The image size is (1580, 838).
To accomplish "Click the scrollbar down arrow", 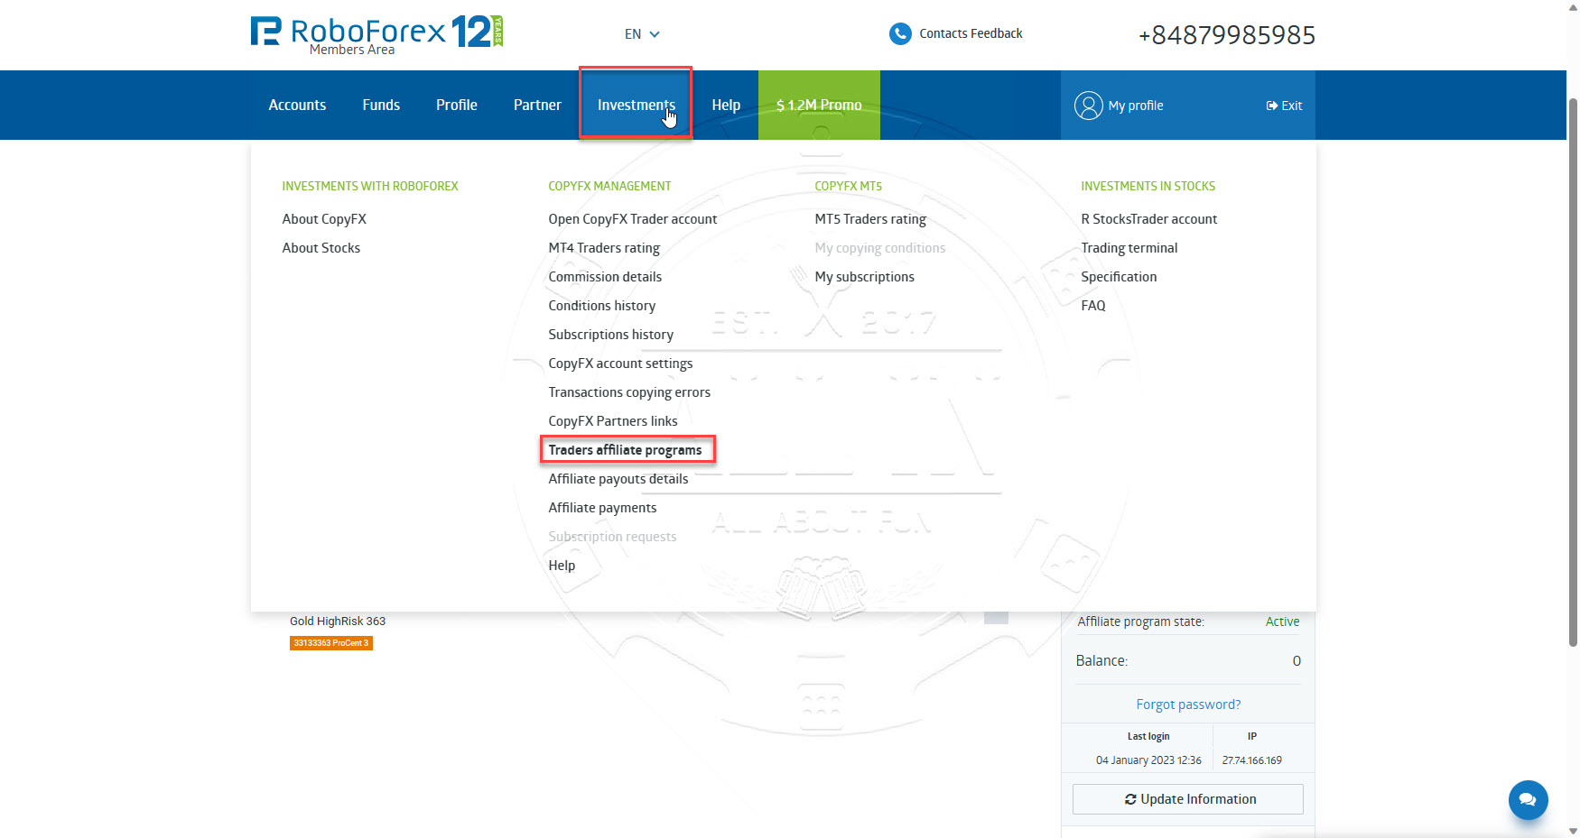I will click(1573, 831).
